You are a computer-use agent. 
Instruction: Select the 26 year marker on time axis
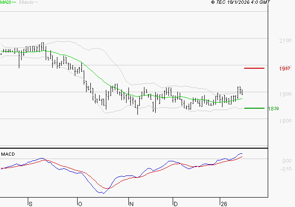coord(224,204)
